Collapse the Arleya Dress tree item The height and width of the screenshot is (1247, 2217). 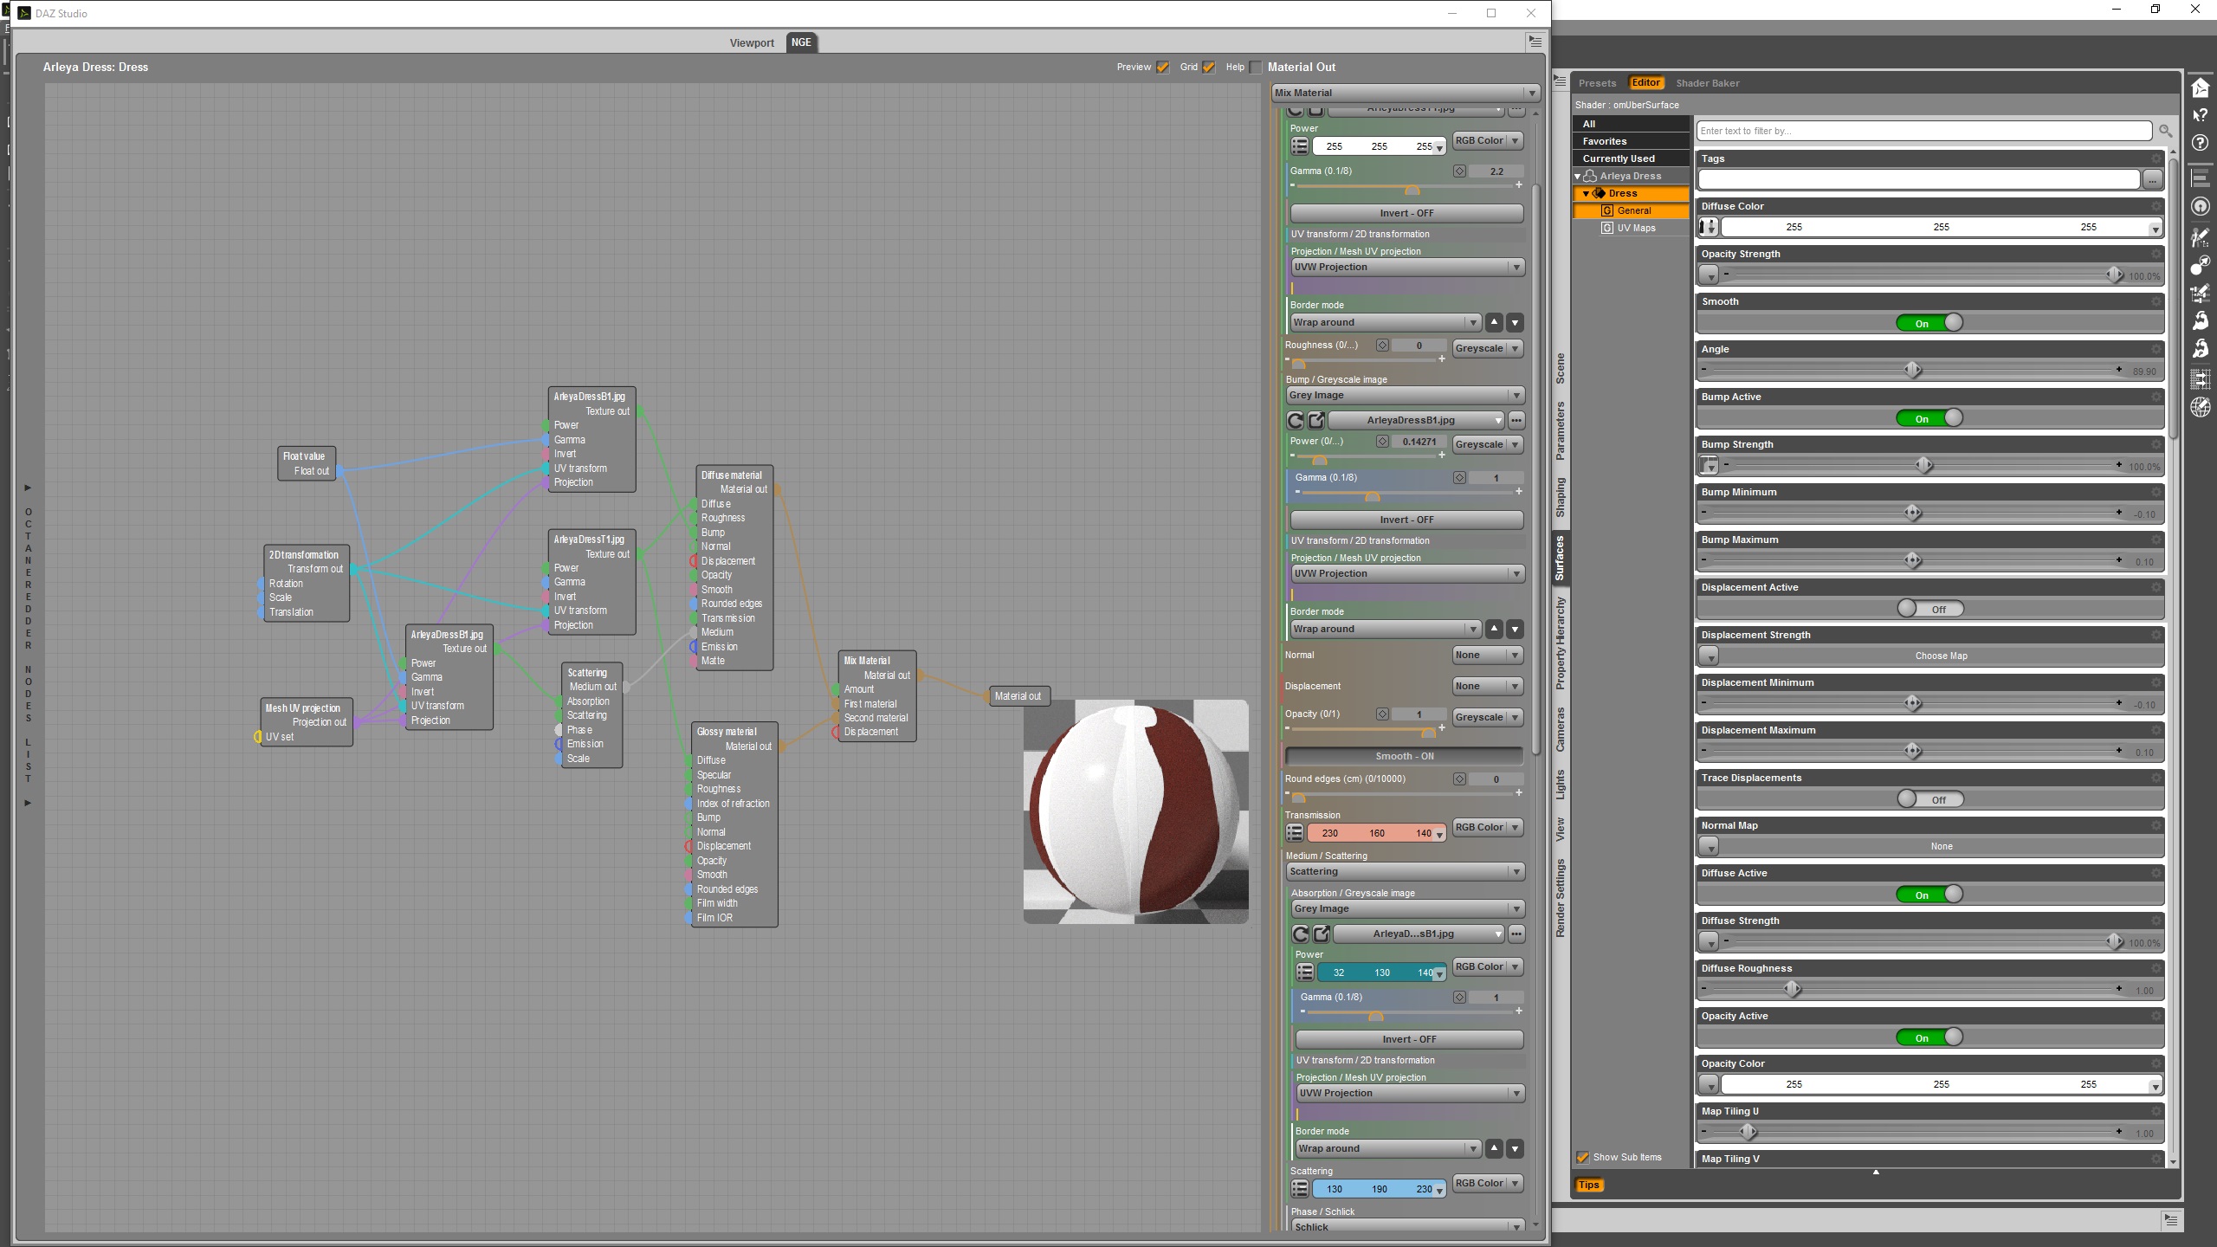[x=1578, y=176]
